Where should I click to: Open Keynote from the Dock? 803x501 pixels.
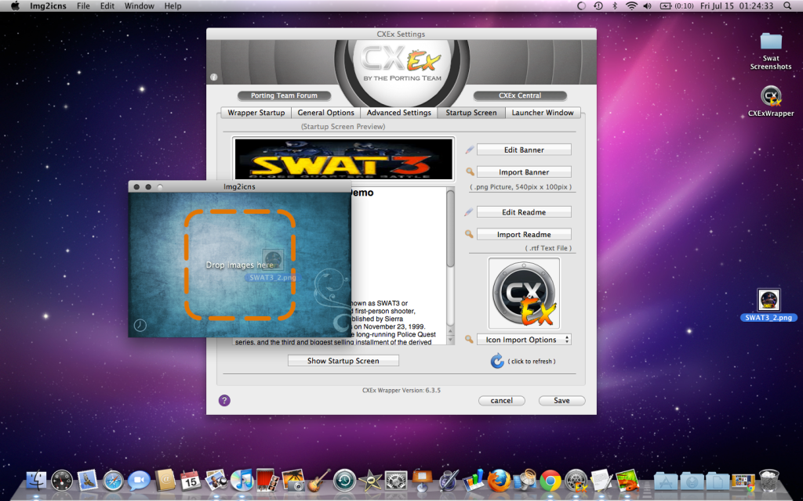coord(422,481)
